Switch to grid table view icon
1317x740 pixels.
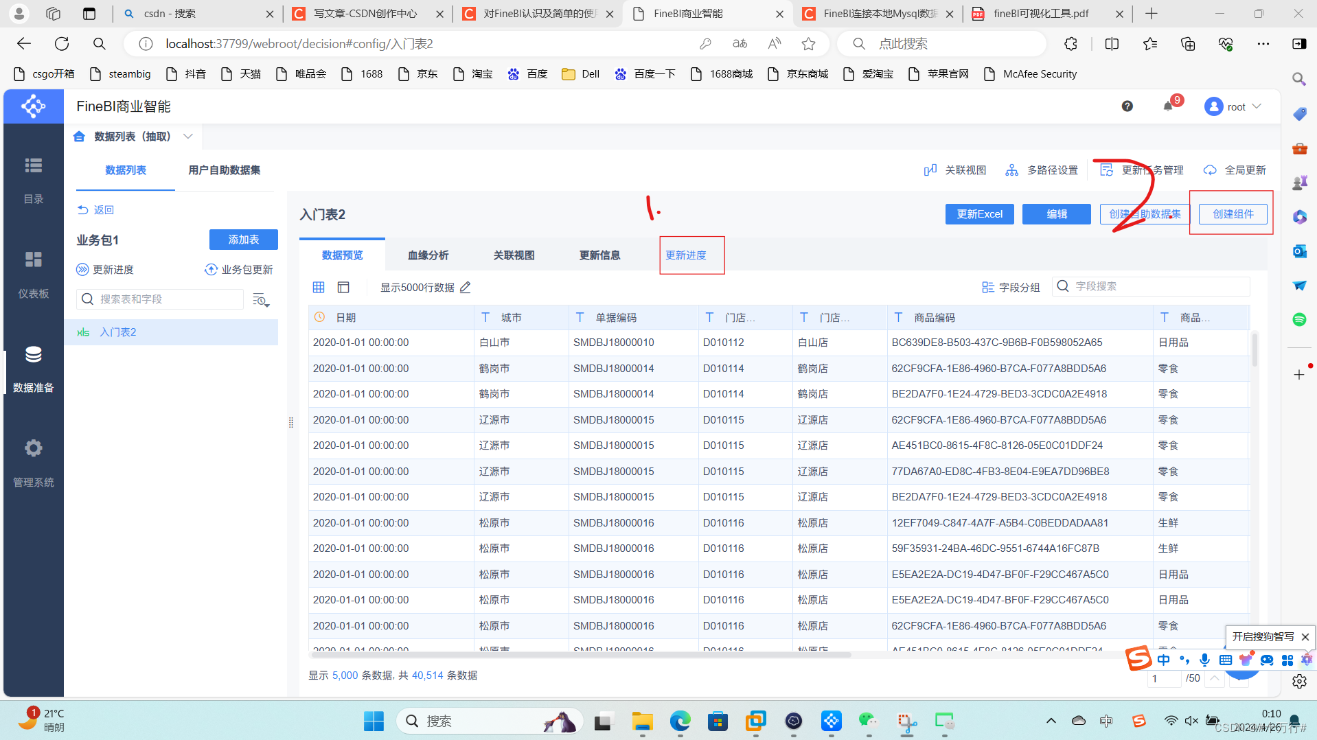click(x=319, y=288)
